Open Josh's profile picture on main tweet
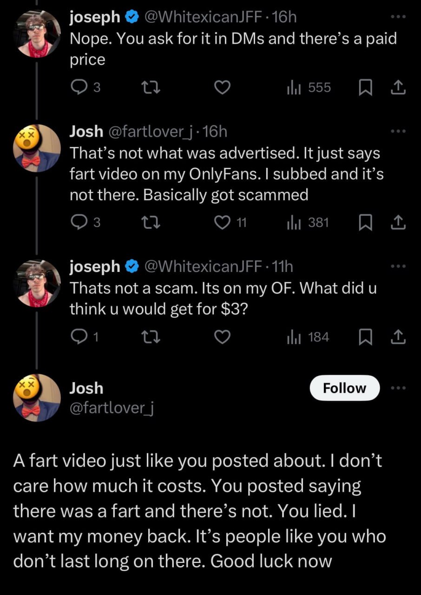Viewport: 421px width, 595px height. tap(37, 397)
